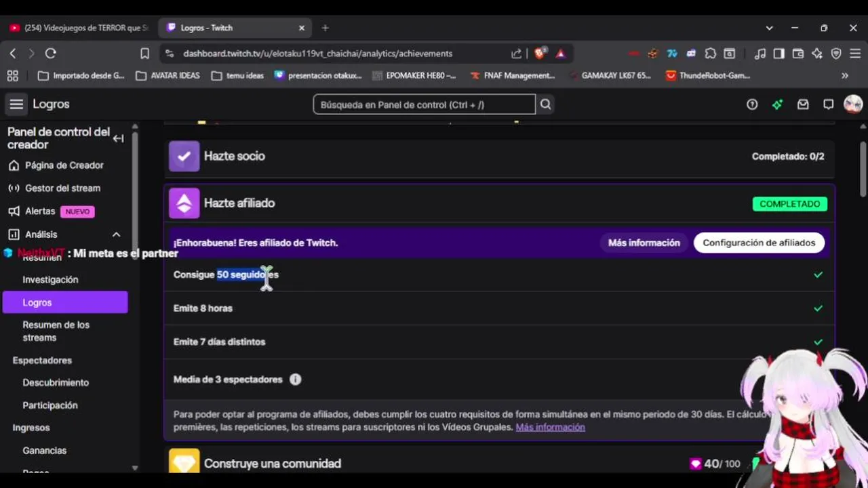Open the browser main menu
Image resolution: width=868 pixels, height=488 pixels.
pyautogui.click(x=854, y=54)
